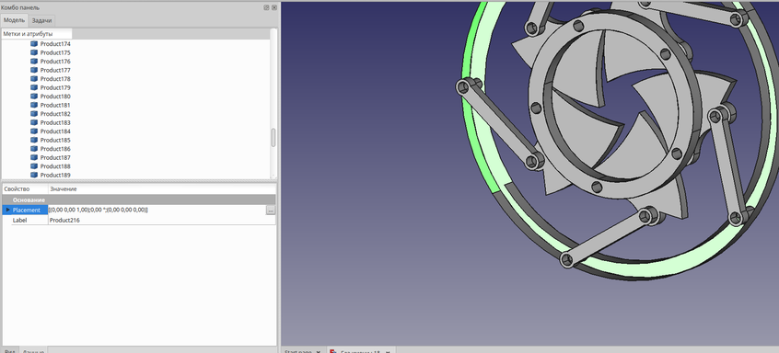Expand the Placement property arrow
This screenshot has height=353, width=779.
(7, 211)
